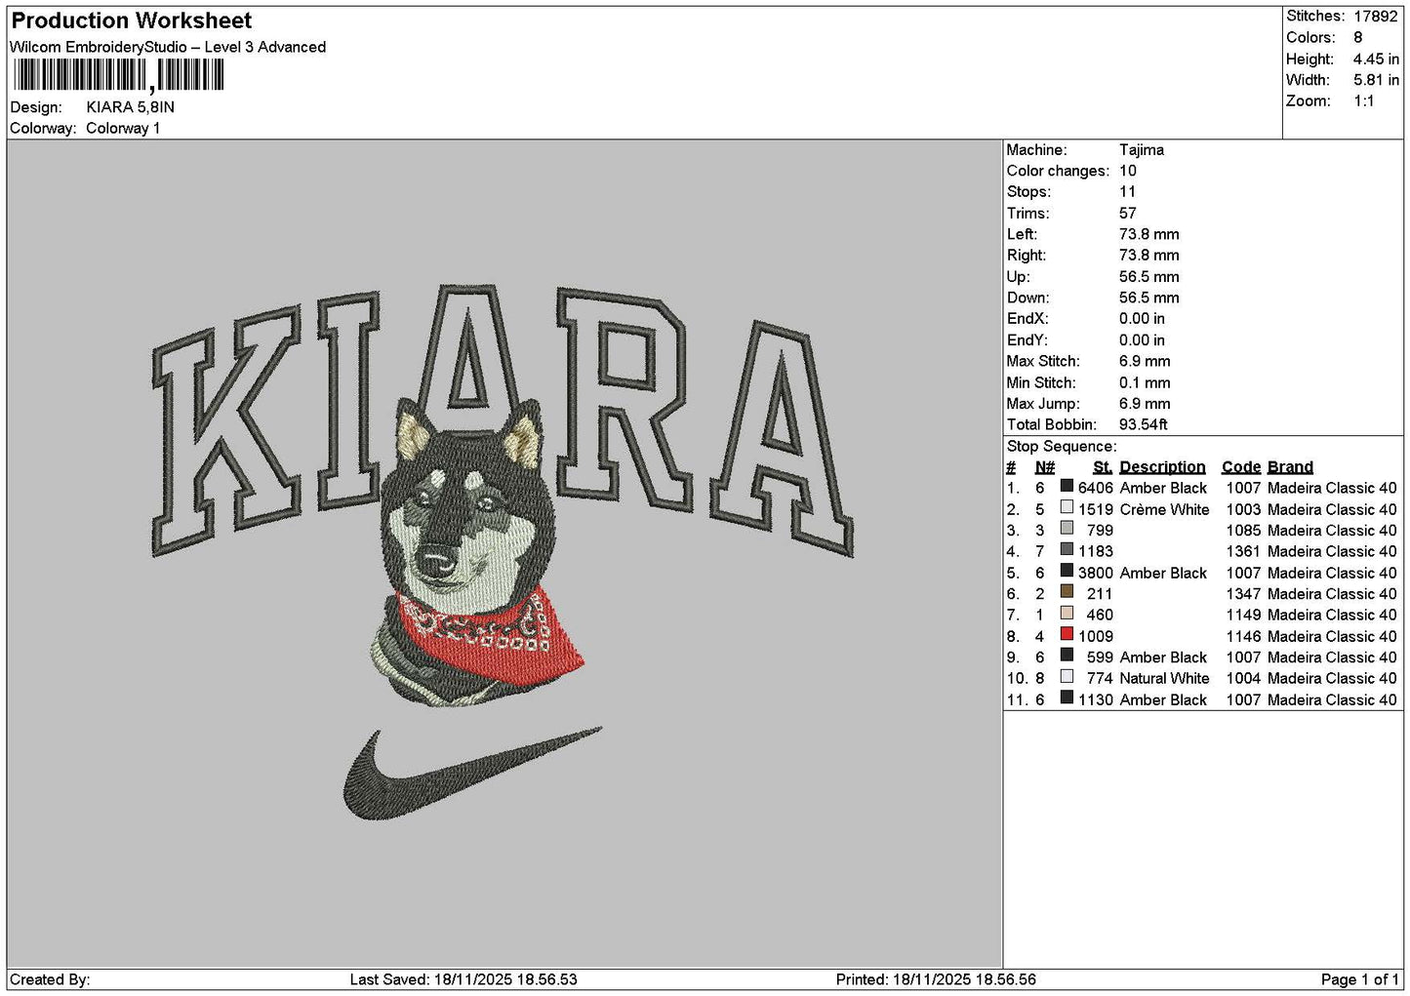The height and width of the screenshot is (996, 1410).
Task: Click the design name KIARA 5,8IN
Action: (131, 106)
